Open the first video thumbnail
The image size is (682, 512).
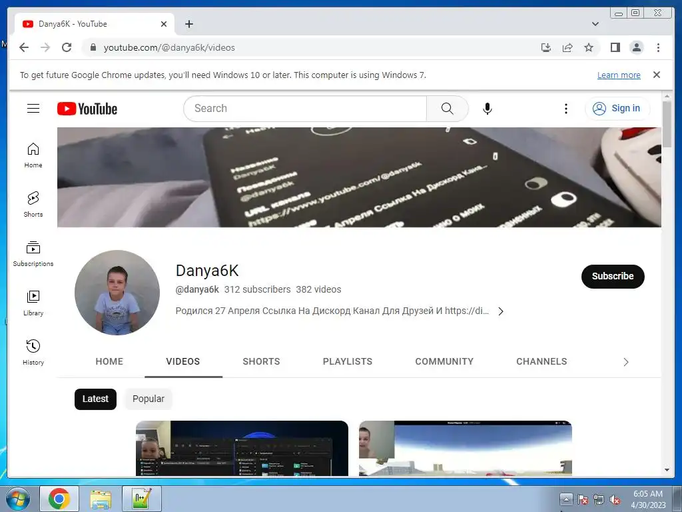(242, 448)
